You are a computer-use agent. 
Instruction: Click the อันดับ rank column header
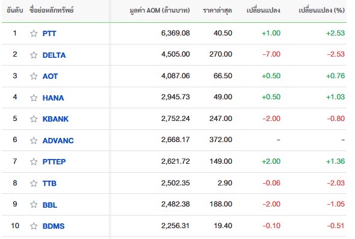point(15,10)
